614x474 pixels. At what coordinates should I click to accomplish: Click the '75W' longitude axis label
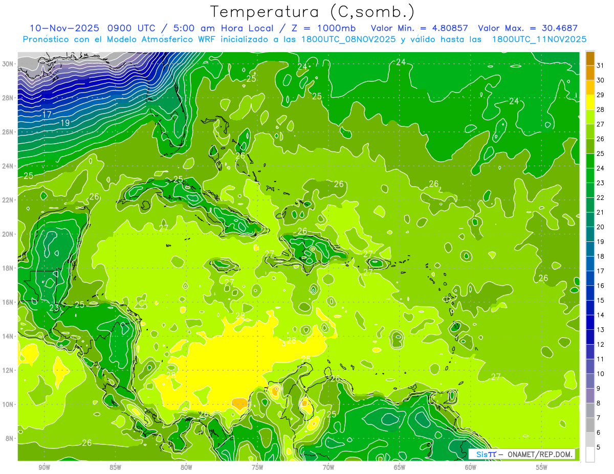257,467
